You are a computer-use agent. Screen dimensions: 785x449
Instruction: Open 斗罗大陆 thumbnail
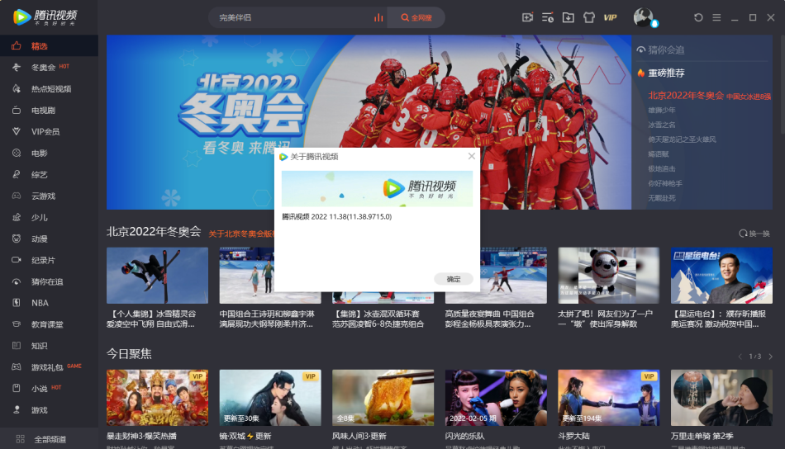click(609, 398)
